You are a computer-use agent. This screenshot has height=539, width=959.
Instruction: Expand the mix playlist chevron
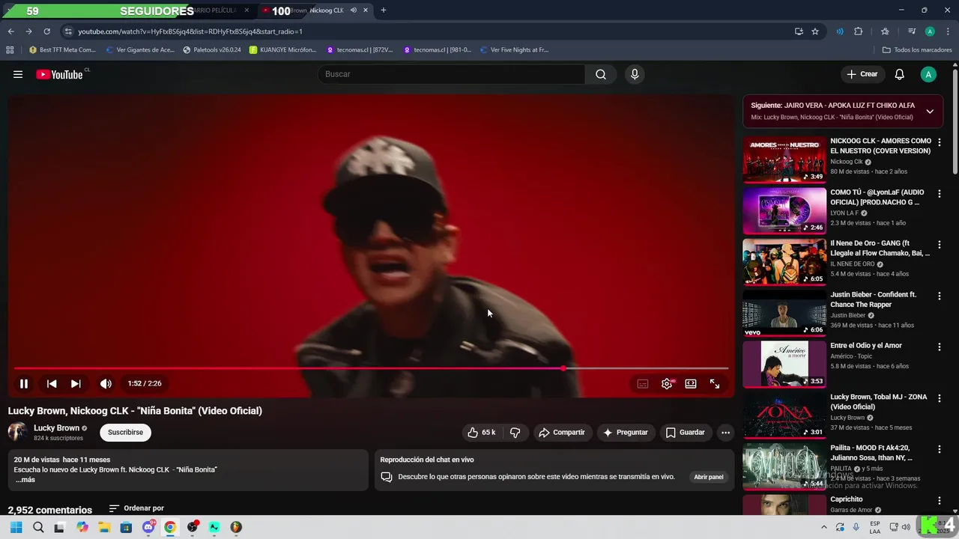point(930,112)
